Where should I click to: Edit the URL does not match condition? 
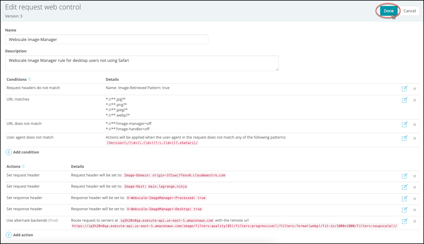[x=404, y=125]
